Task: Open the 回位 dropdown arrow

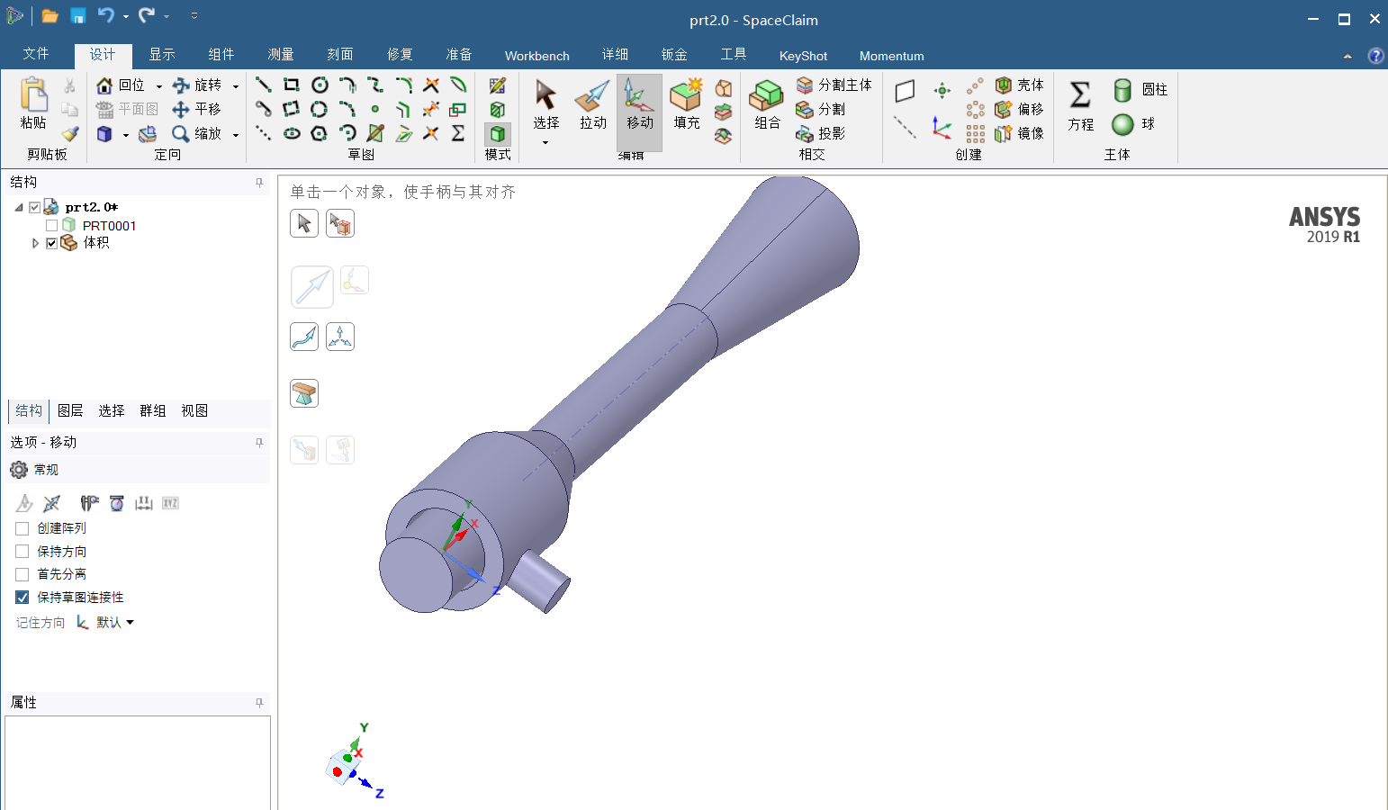Action: pos(158,86)
